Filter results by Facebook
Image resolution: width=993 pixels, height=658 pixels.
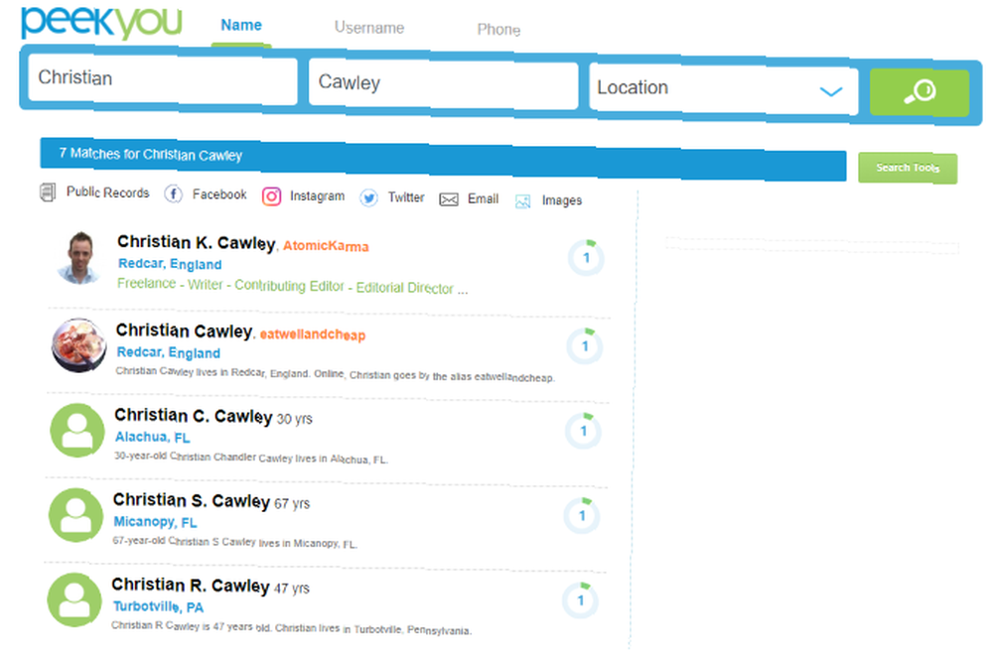[x=219, y=195]
